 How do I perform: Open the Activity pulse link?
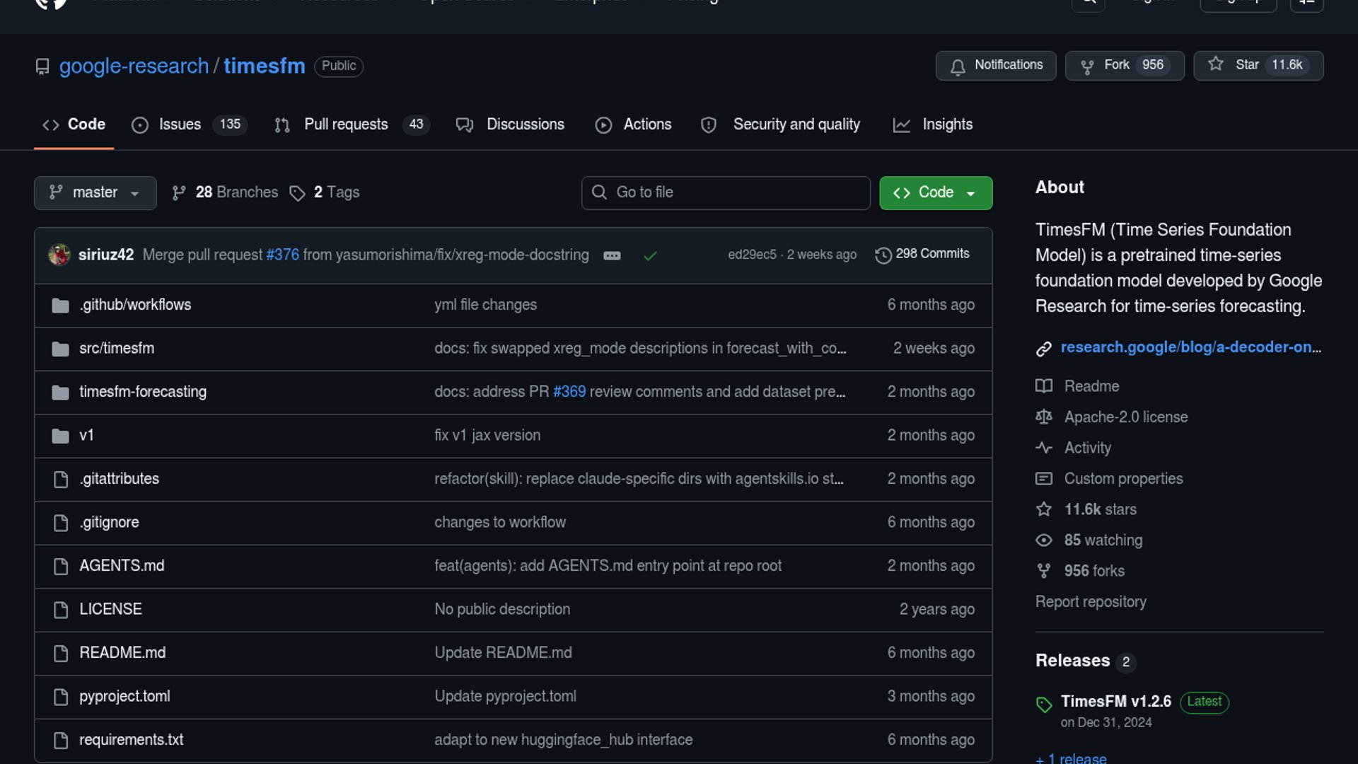1087,448
